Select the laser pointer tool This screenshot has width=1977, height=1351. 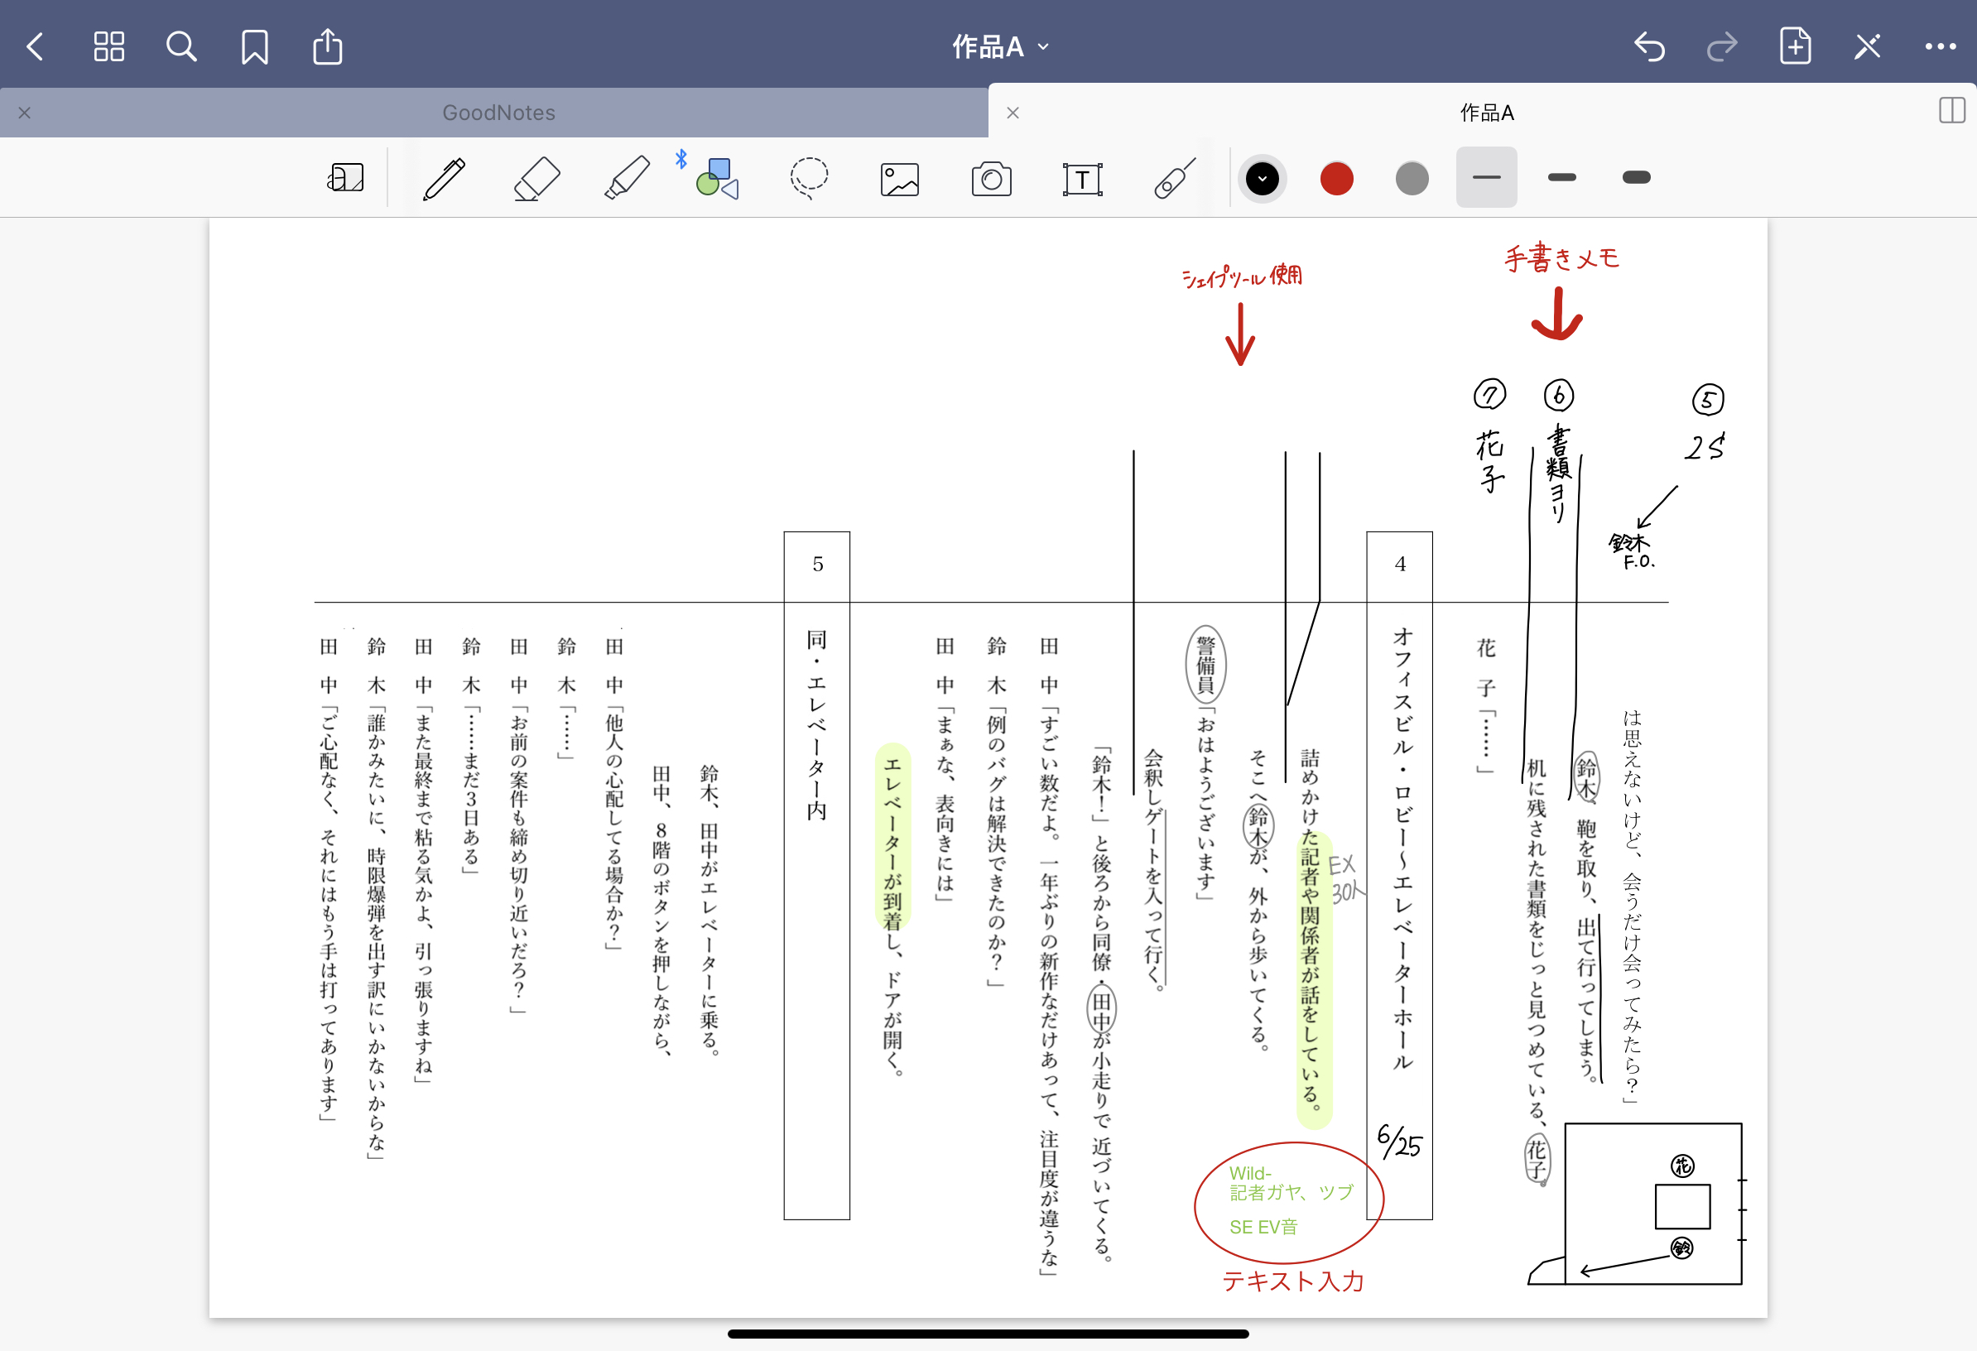click(1175, 178)
